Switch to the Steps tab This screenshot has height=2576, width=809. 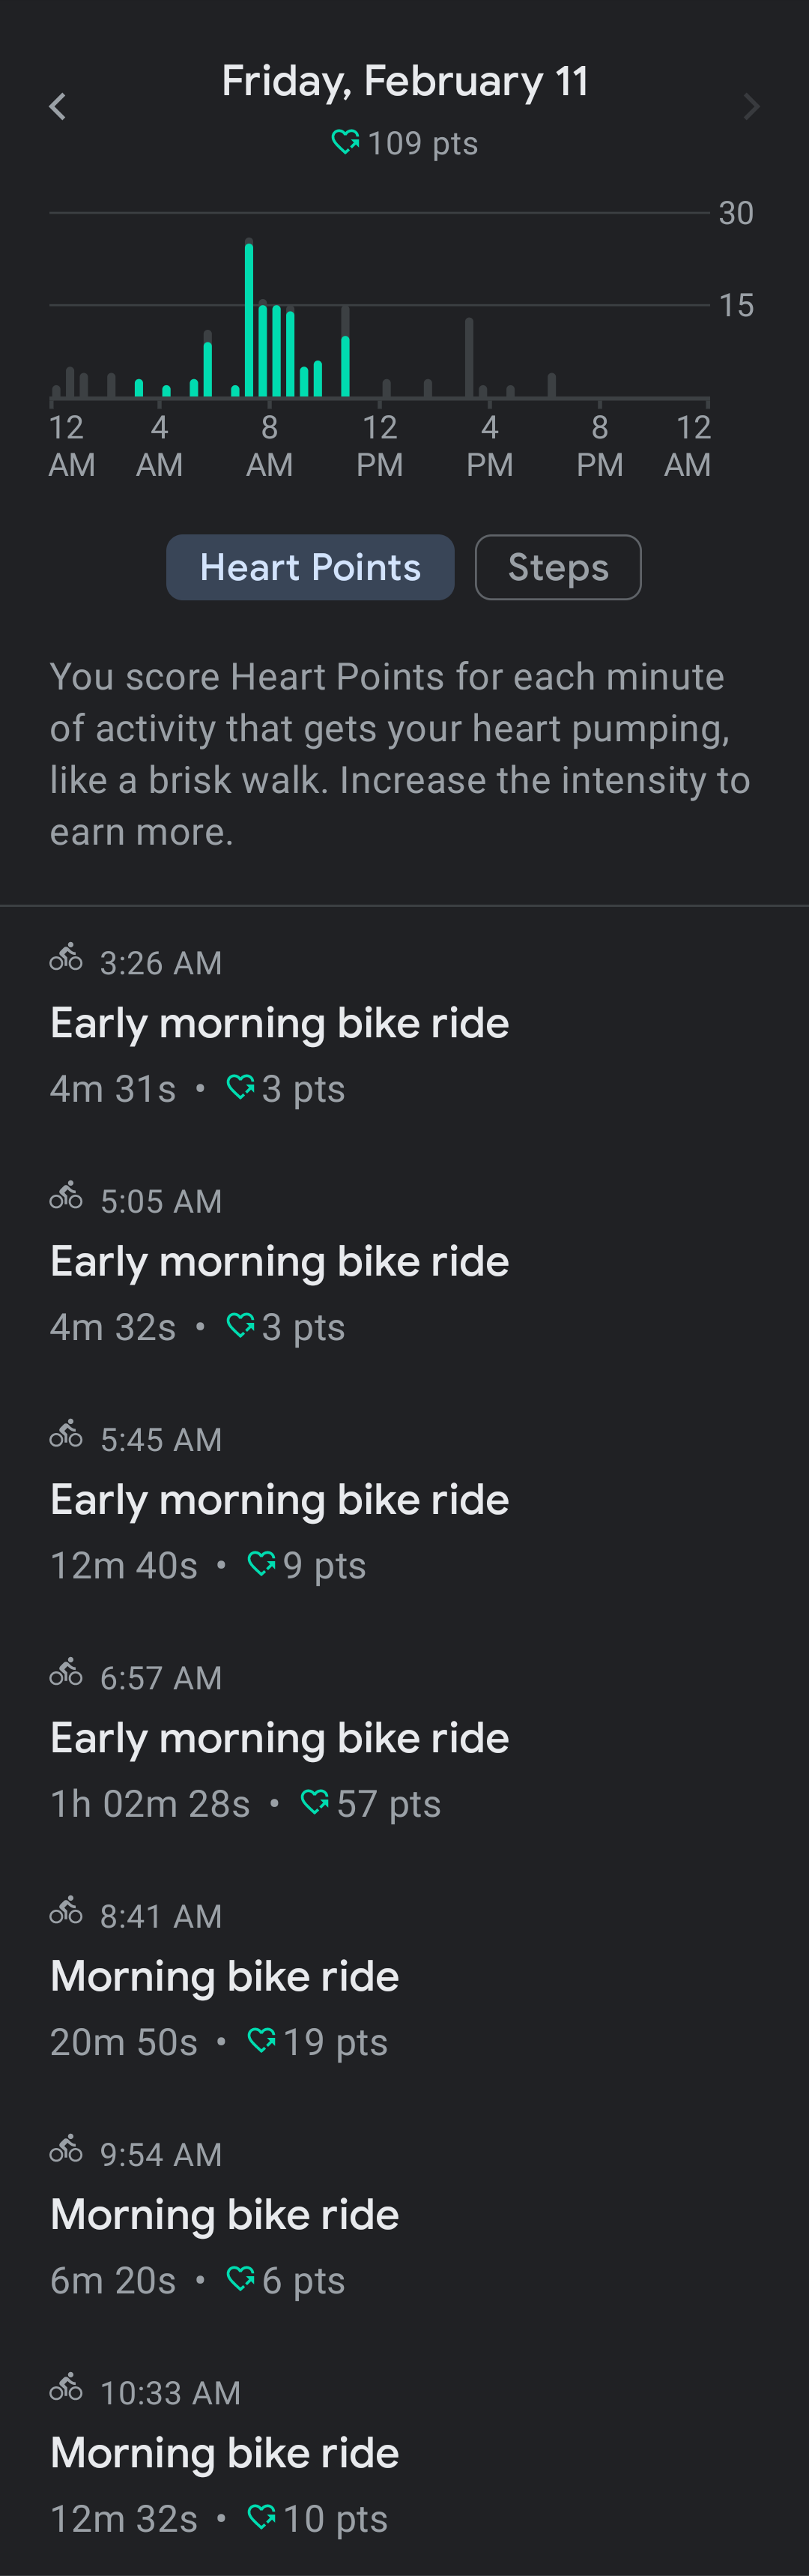558,567
